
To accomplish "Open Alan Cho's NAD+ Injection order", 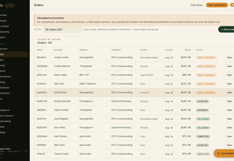I will (229, 84).
